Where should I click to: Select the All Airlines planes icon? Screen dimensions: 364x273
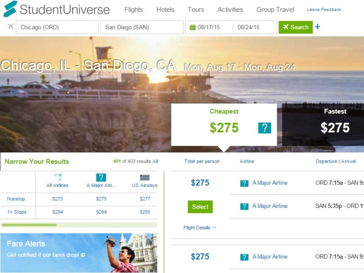pos(57,177)
